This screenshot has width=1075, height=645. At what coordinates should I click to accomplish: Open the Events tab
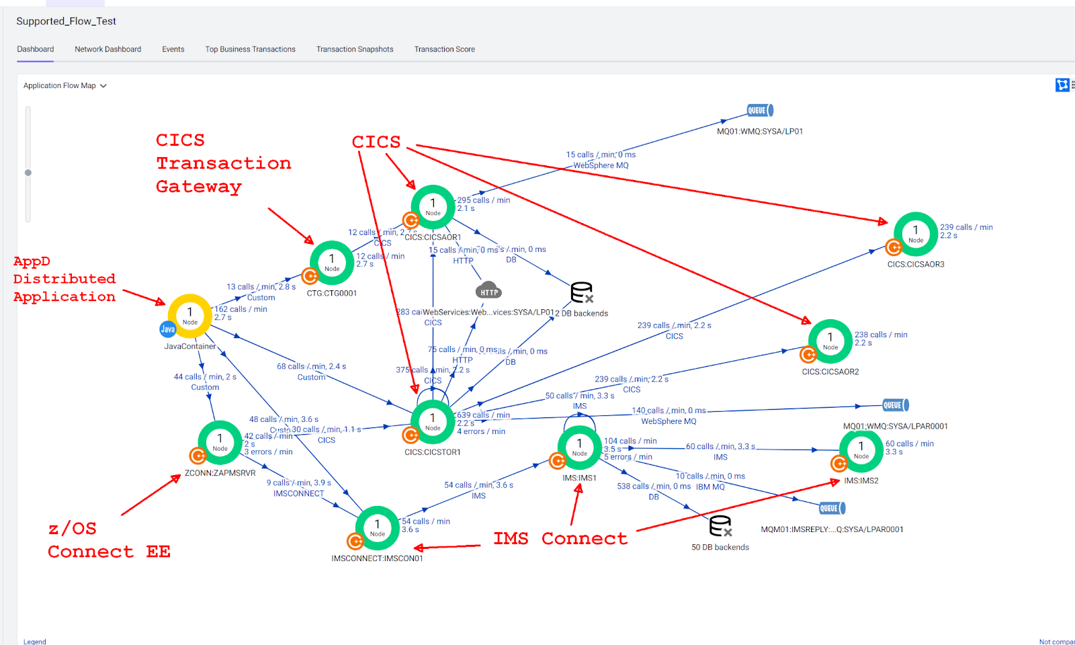coord(173,49)
